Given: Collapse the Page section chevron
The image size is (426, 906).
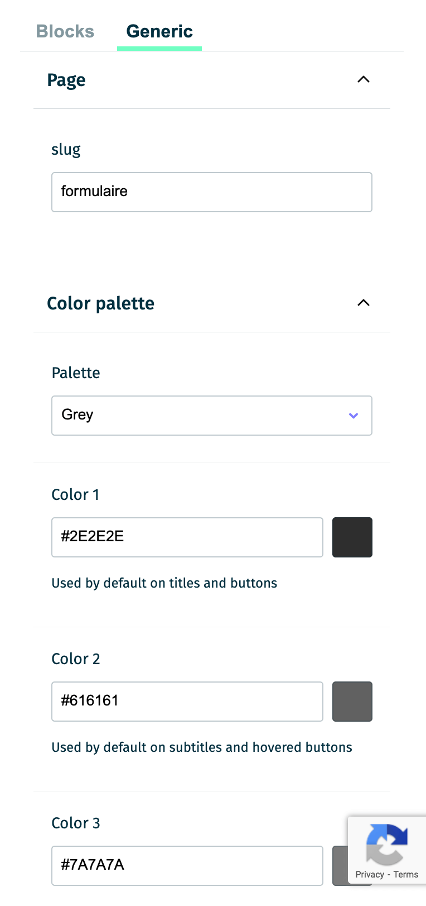Looking at the screenshot, I should coord(363,79).
